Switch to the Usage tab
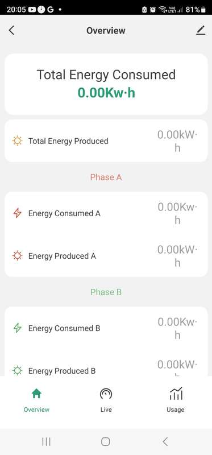212x455 pixels. point(176,400)
